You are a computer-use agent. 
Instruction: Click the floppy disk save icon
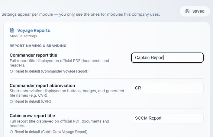coord(187,11)
